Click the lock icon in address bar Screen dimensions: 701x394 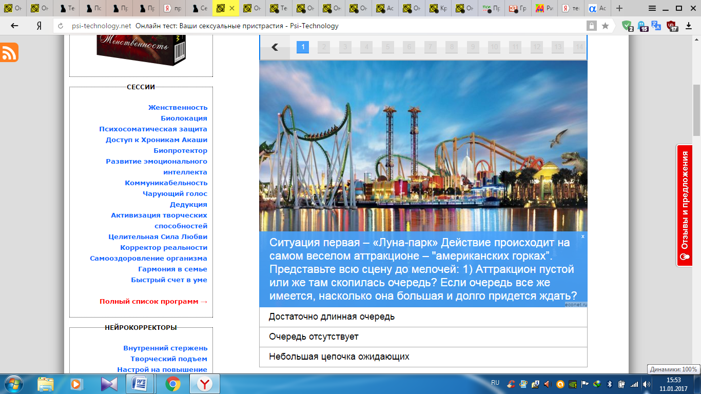coord(592,26)
